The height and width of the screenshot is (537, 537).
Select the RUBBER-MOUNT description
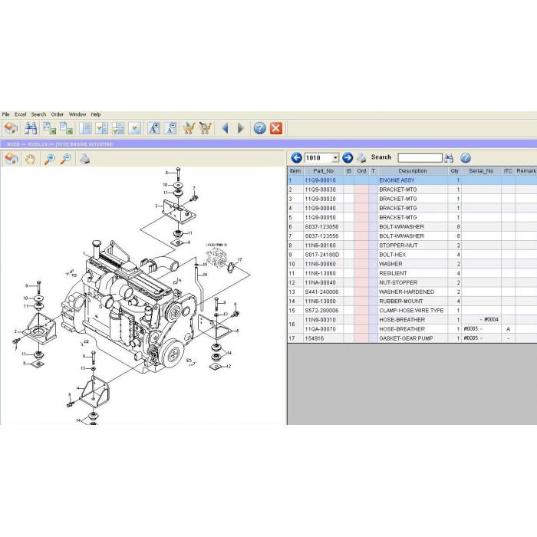click(401, 301)
